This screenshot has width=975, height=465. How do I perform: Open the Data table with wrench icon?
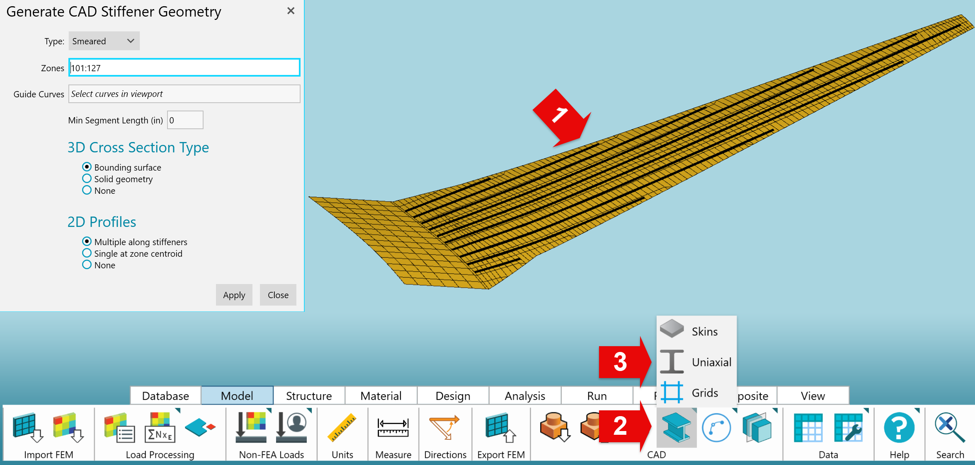849,428
